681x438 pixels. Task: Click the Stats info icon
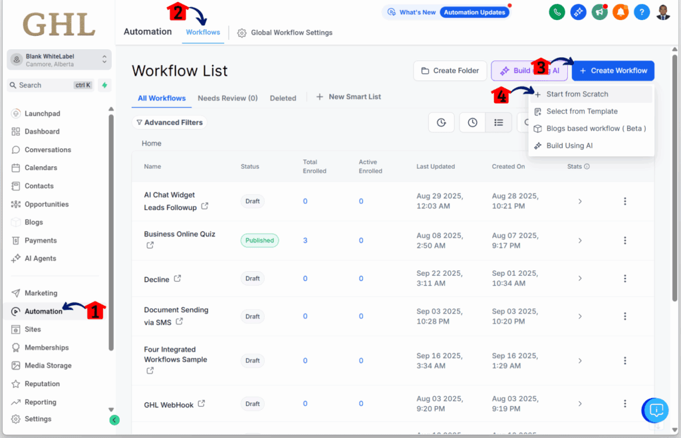coord(587,166)
